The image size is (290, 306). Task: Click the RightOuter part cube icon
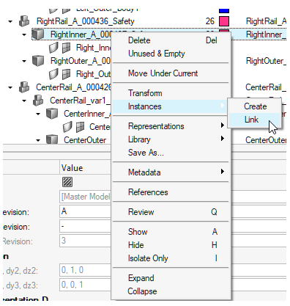(x=38, y=61)
